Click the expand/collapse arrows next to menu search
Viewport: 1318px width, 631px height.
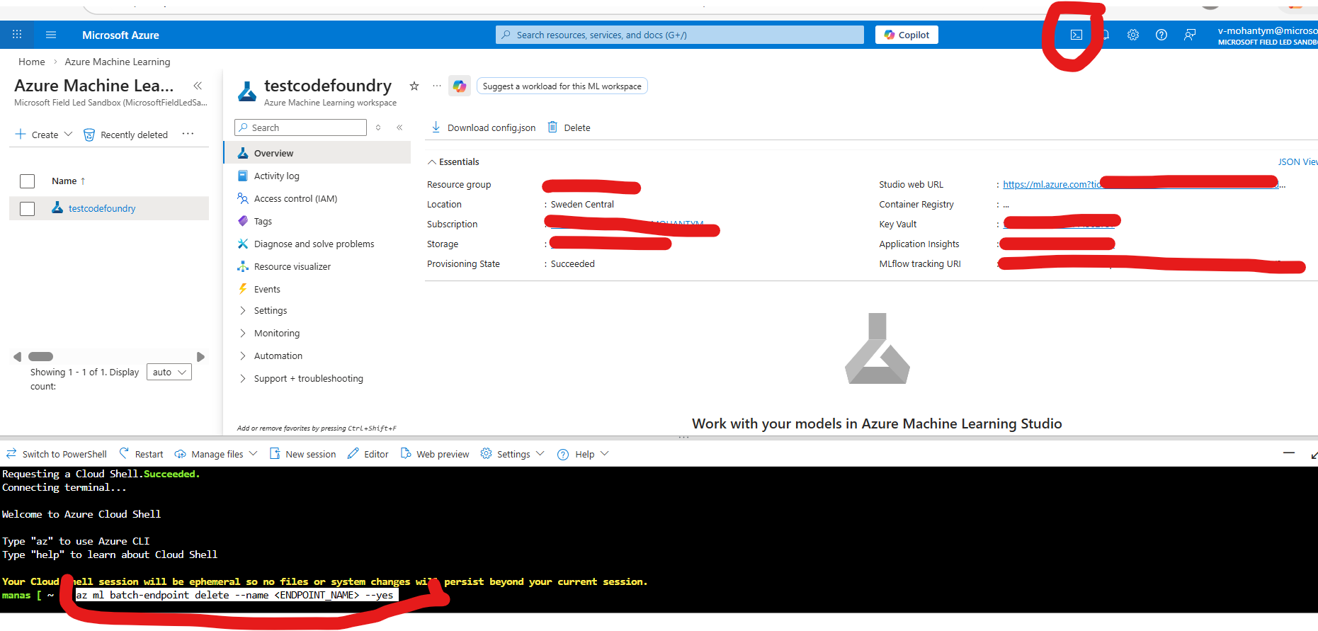pos(378,127)
